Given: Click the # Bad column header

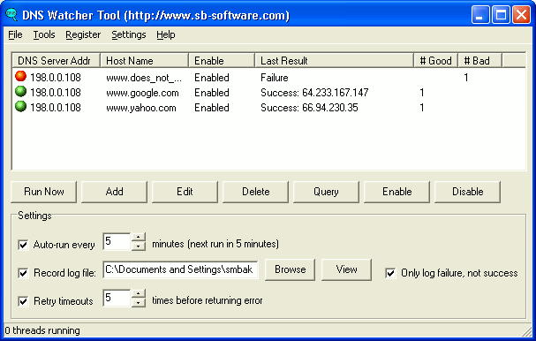Looking at the screenshot, I should point(479,61).
